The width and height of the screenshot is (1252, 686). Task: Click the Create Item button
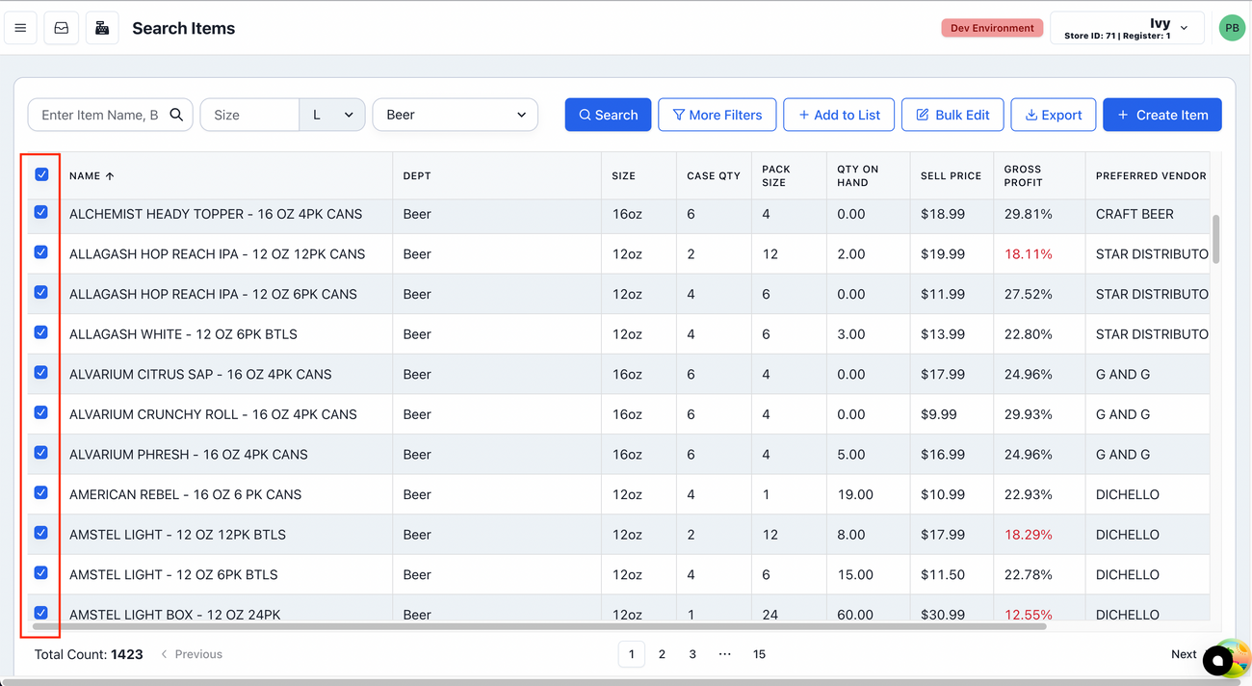(x=1161, y=115)
